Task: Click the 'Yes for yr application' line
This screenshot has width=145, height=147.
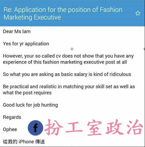Action: coord(26,44)
